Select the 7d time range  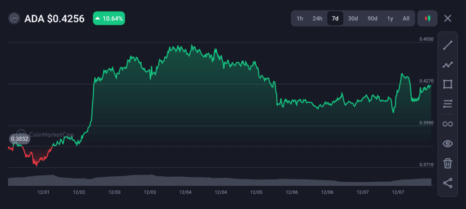click(x=335, y=19)
